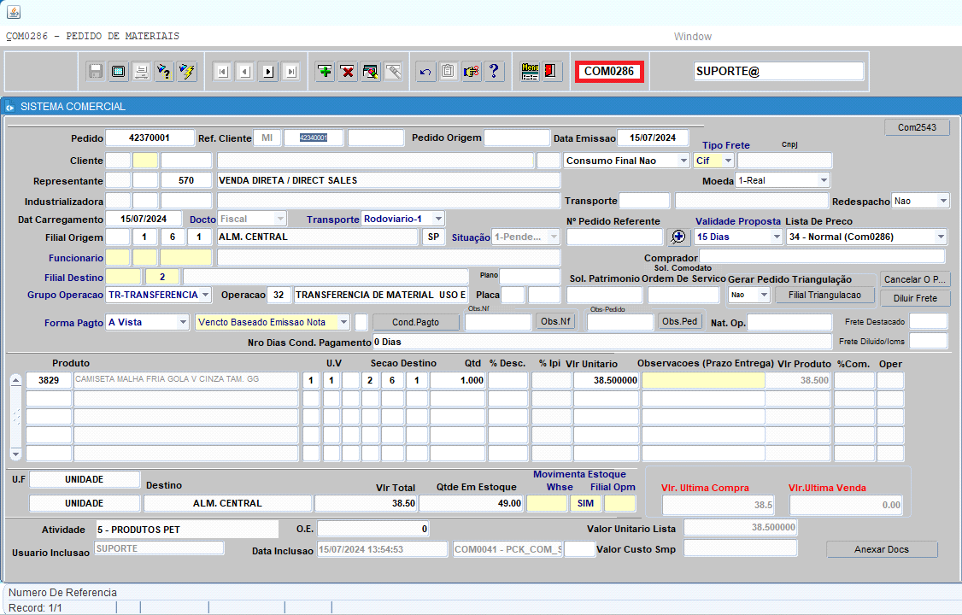
Task: Expand the Tipo Frete Cif dropdown
Action: pyautogui.click(x=728, y=161)
